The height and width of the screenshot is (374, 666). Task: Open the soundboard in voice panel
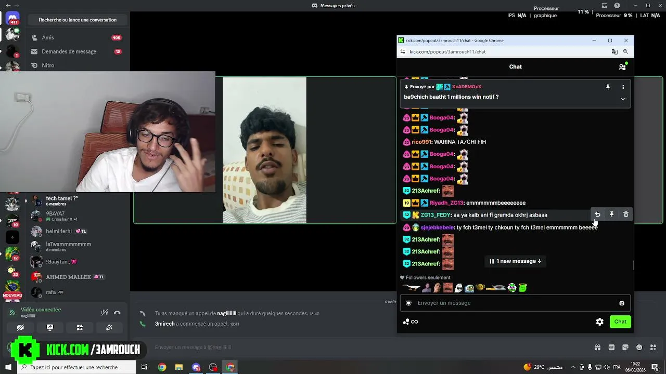109,328
